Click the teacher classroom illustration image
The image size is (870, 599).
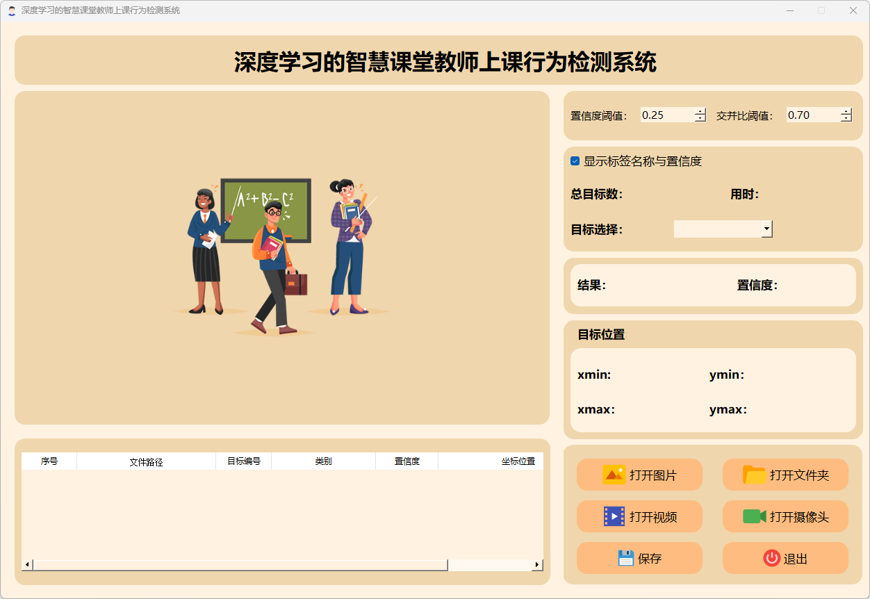[x=281, y=257]
